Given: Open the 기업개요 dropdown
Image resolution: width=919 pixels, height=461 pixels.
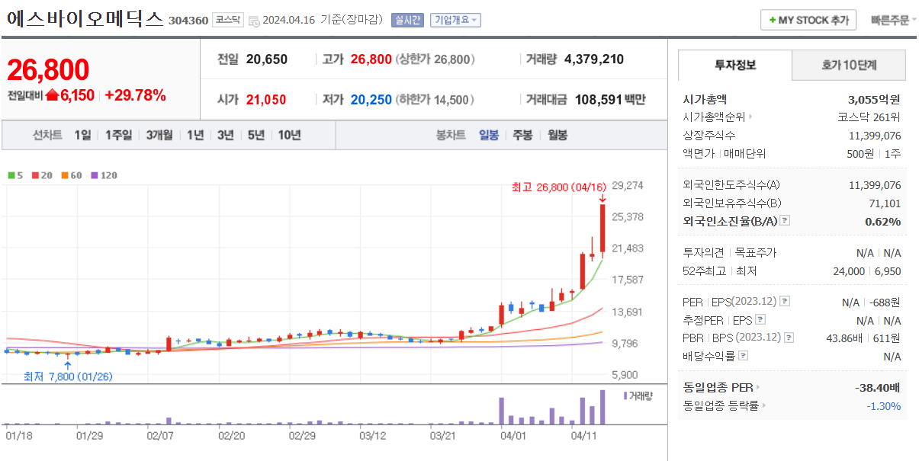Looking at the screenshot, I should tap(455, 21).
